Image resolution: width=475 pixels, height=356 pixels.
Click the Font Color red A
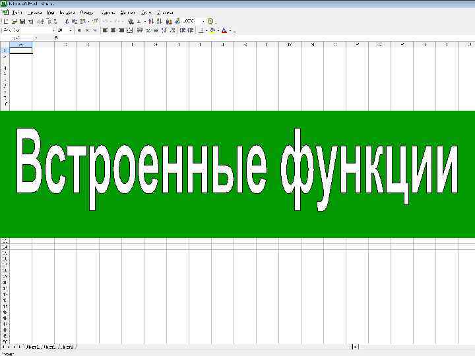[x=224, y=30]
